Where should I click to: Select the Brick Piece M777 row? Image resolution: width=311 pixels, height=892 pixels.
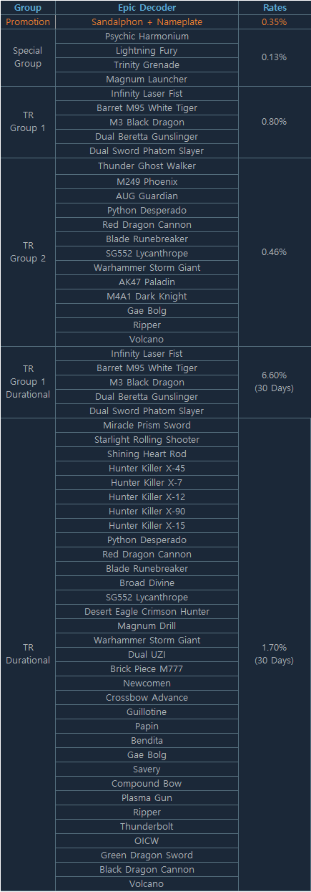tap(147, 669)
